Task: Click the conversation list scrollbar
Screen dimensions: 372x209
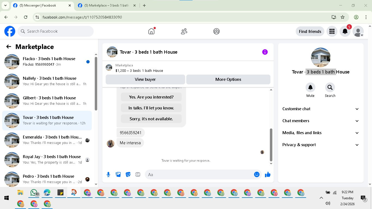Action: click(96, 84)
